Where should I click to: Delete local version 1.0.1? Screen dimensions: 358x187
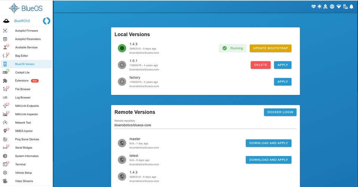[x=261, y=65]
